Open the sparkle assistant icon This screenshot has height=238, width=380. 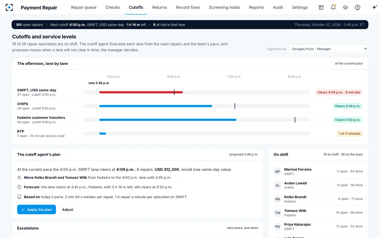point(375,7)
